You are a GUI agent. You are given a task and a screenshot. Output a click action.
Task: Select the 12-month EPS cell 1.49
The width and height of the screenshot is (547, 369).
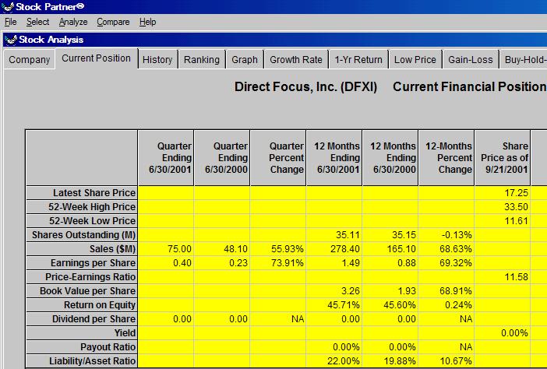click(334, 262)
